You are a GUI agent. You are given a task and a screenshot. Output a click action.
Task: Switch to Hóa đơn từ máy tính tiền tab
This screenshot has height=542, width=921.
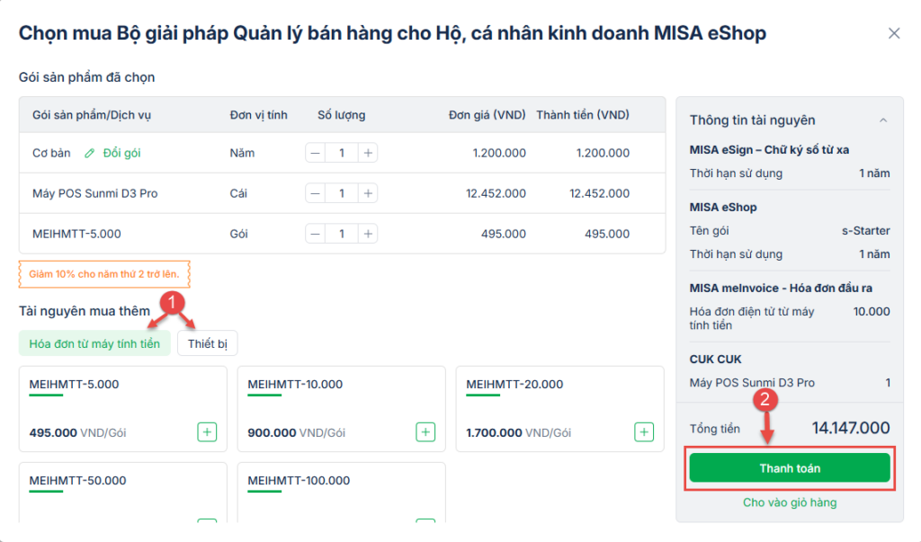94,344
